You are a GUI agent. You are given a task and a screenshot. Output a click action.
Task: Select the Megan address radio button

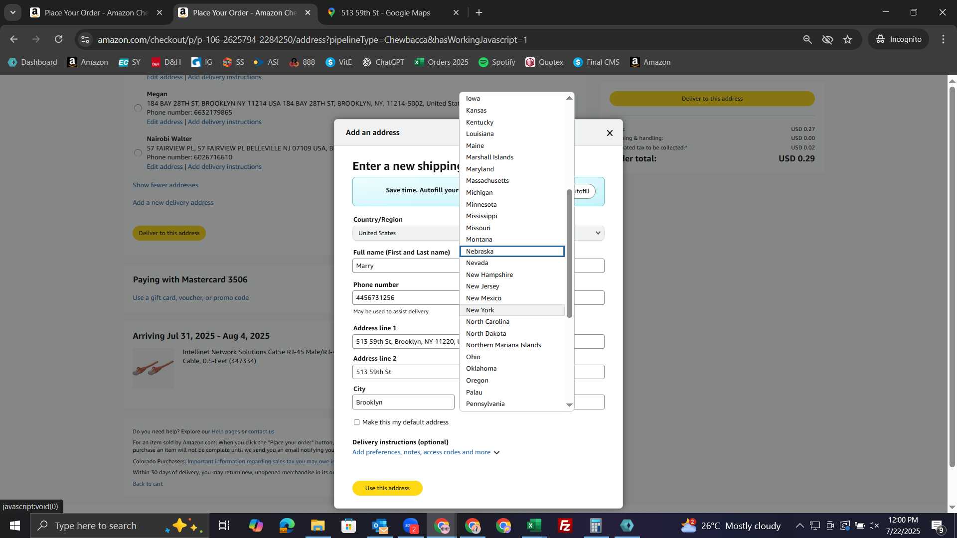(138, 108)
